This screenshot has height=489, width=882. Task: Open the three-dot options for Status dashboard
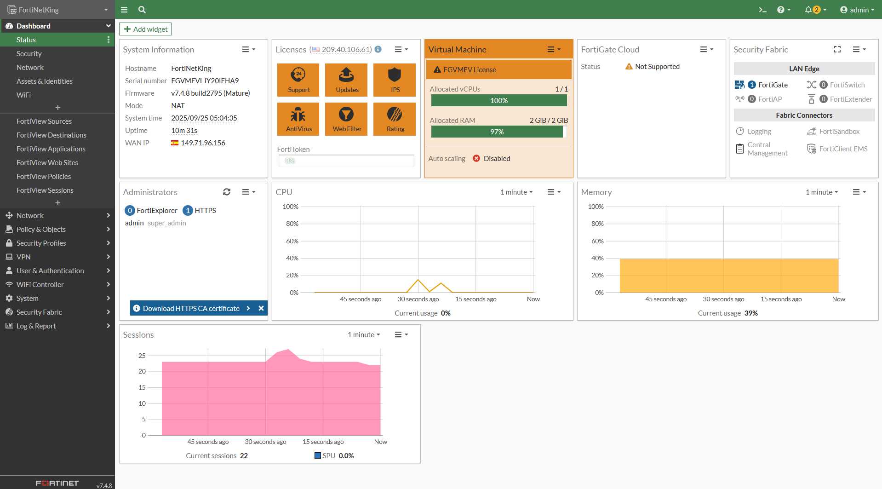point(109,40)
